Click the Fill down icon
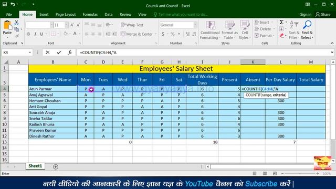The image size is (336, 189). (281, 29)
